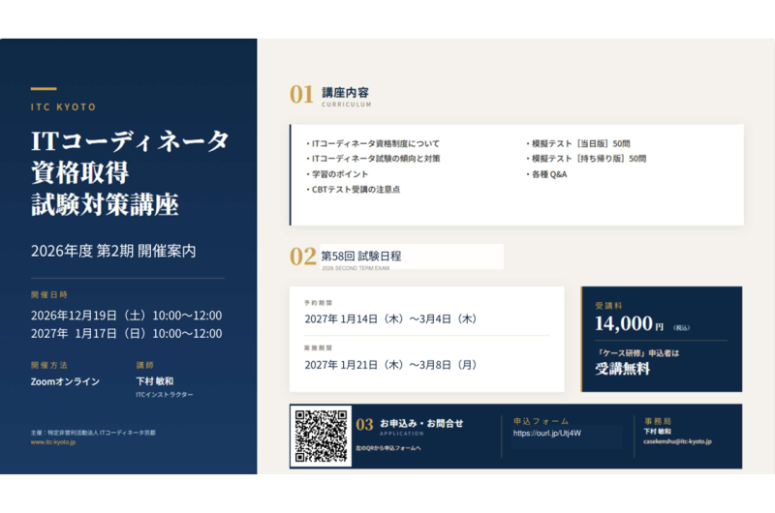The height and width of the screenshot is (513, 775).
Task: Click the 講座内容 heading
Action: click(346, 92)
